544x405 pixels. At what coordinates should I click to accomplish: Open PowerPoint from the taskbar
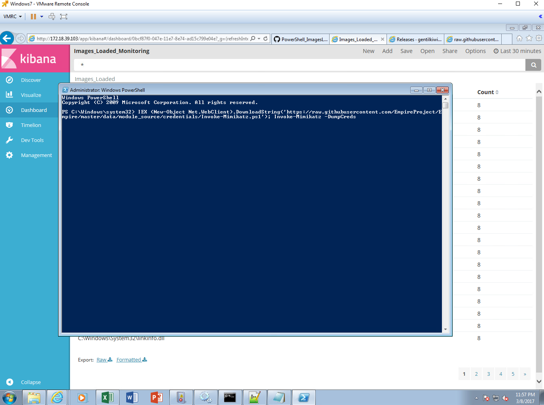pyautogui.click(x=157, y=397)
